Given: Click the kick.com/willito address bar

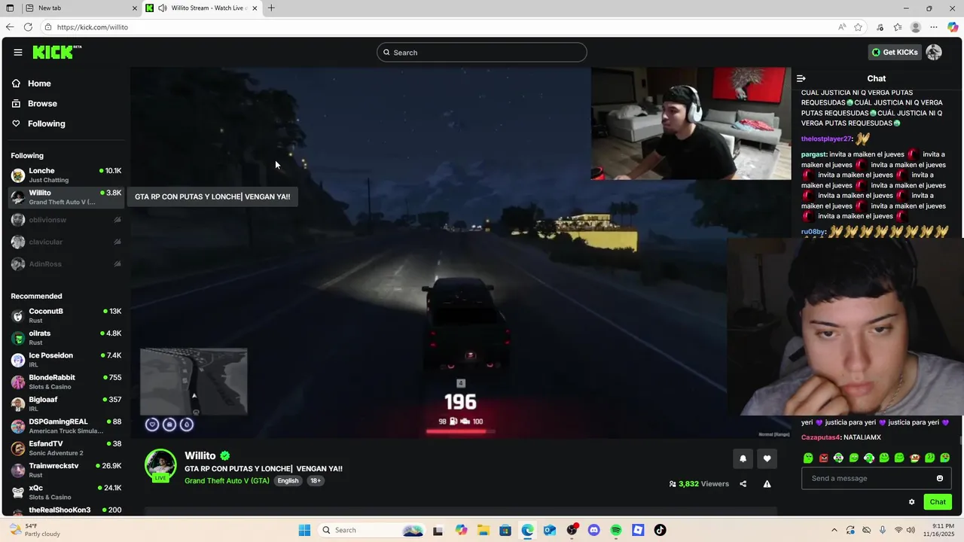Looking at the screenshot, I should tap(437, 27).
